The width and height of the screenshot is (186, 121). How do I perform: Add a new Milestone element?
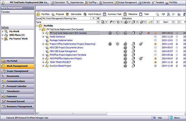pos(130,14)
